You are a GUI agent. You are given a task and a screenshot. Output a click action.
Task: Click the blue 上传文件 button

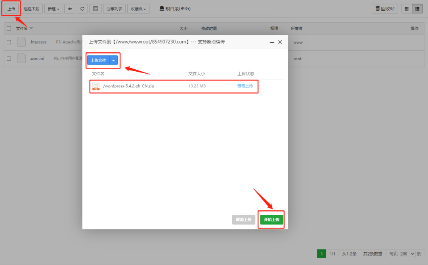[x=99, y=60]
